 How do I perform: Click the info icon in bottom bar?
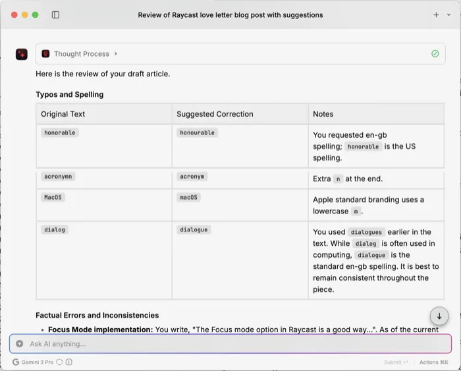click(x=69, y=362)
